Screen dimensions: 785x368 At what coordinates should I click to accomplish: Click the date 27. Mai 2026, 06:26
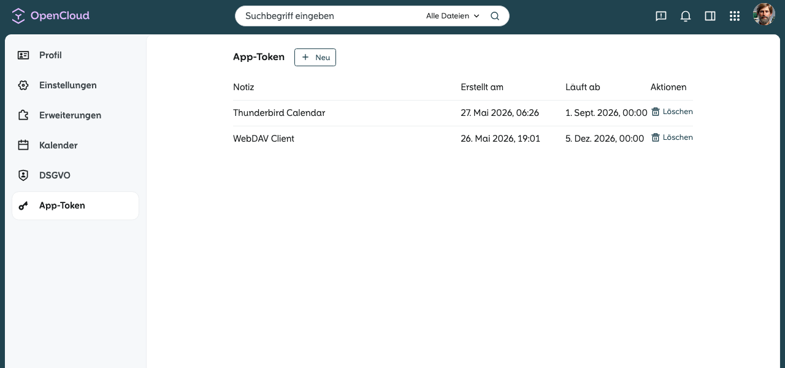[x=500, y=113]
